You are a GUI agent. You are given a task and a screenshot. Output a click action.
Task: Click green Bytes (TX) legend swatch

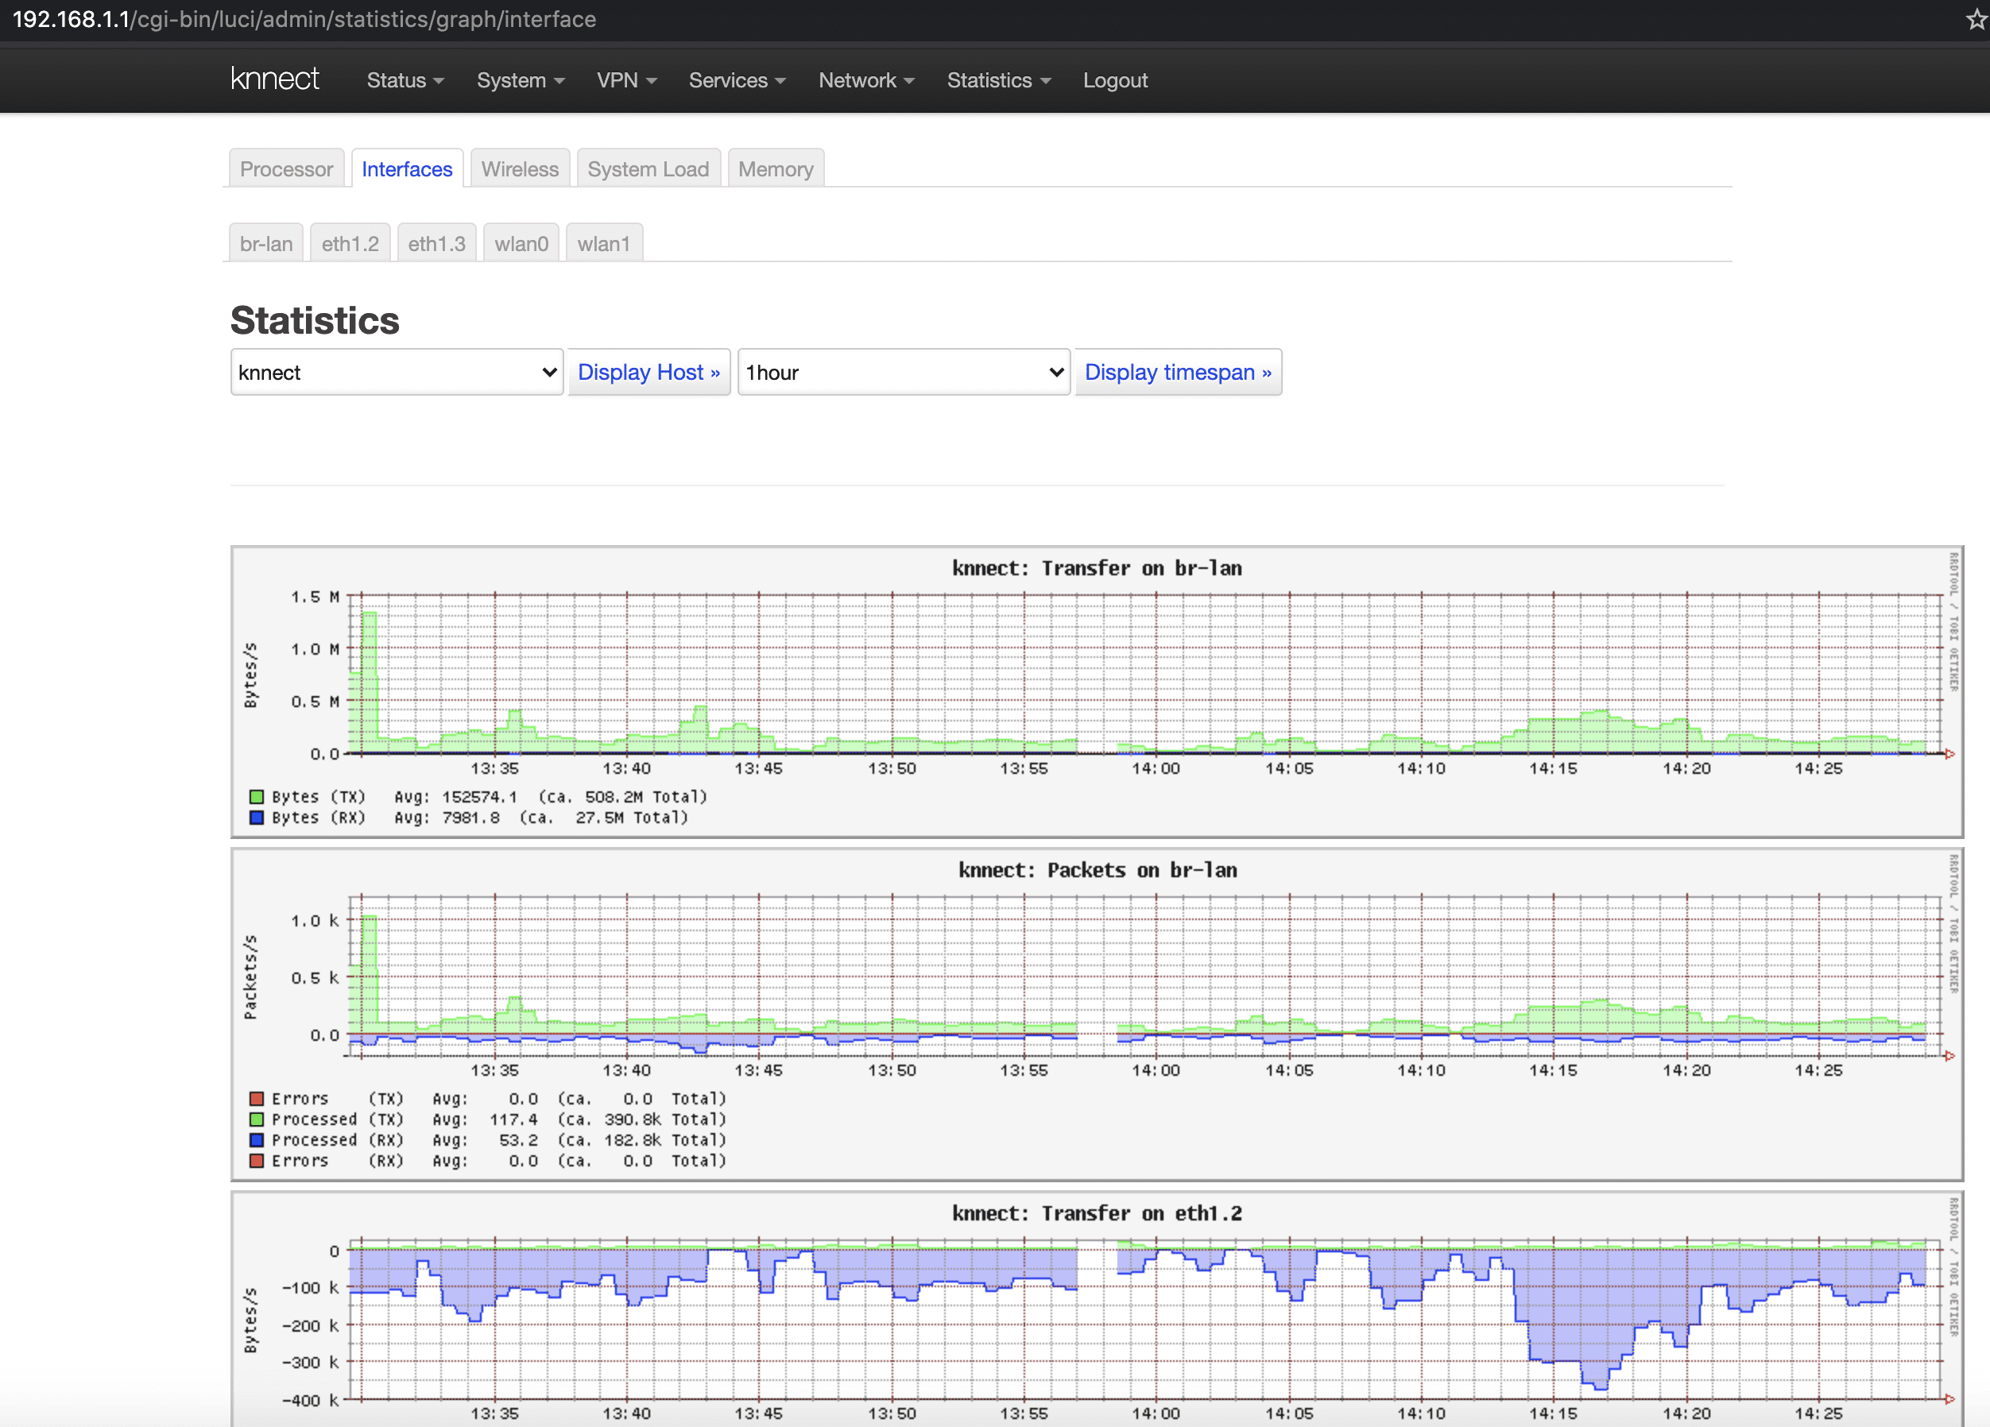coord(256,796)
